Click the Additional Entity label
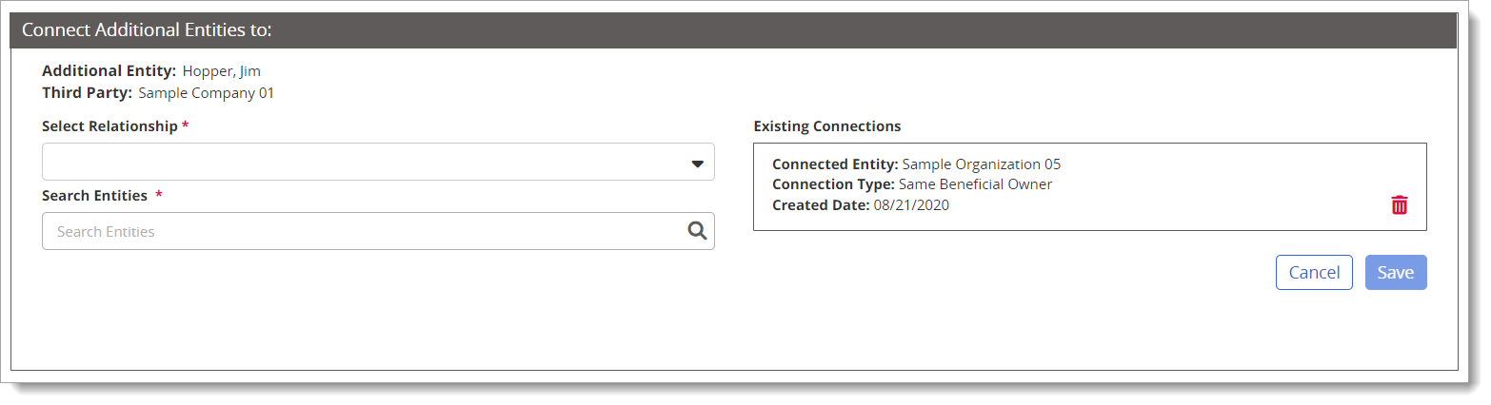This screenshot has width=1491, height=405. point(109,70)
